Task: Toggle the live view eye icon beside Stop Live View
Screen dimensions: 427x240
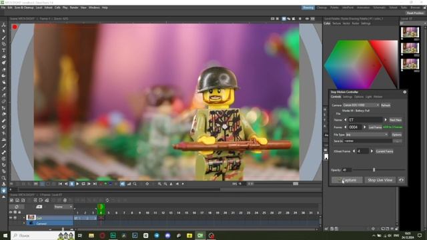Action: [x=401, y=180]
